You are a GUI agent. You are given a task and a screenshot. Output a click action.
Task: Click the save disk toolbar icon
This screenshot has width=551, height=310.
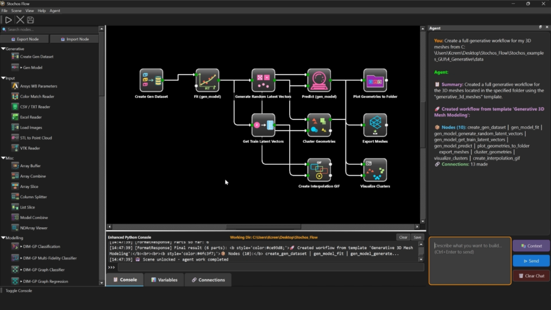tap(31, 20)
